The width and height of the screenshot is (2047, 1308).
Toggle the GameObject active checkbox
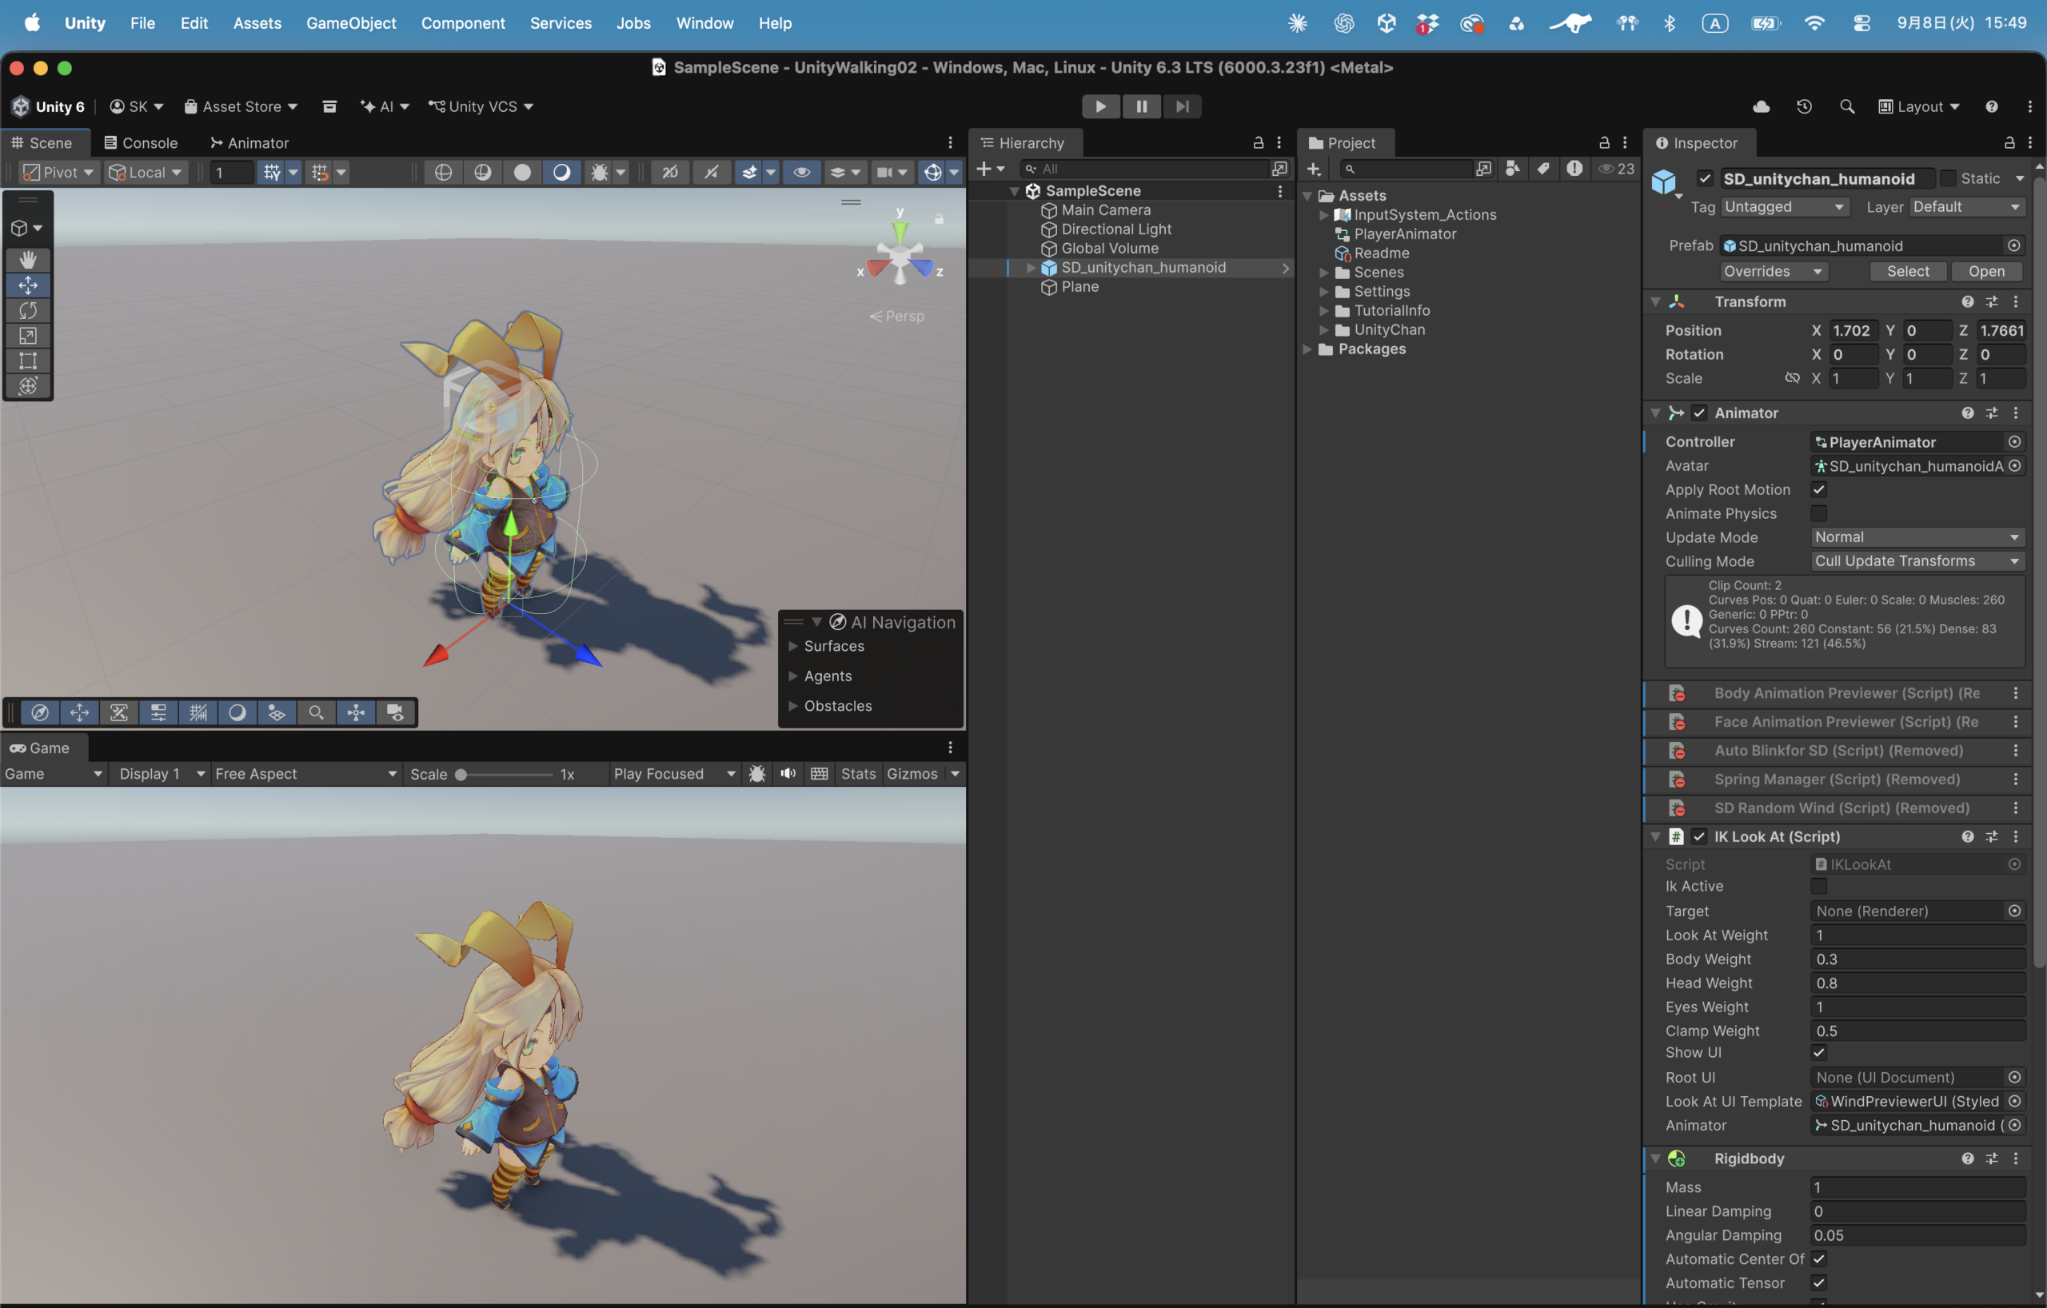tap(1705, 178)
